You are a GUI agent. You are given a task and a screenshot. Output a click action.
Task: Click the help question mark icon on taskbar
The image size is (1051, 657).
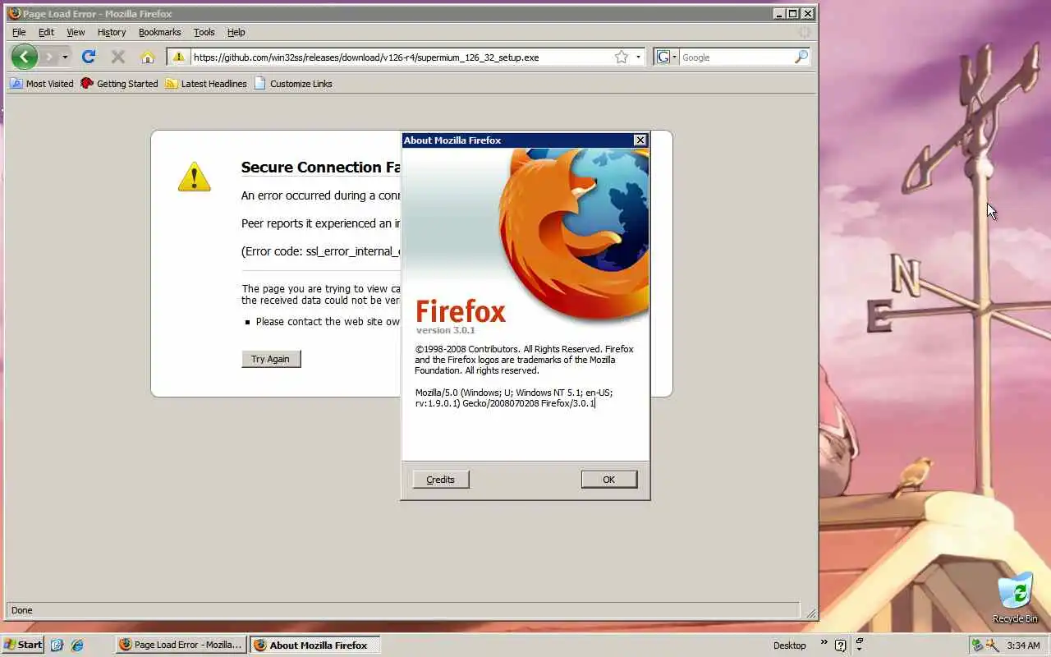pos(841,646)
